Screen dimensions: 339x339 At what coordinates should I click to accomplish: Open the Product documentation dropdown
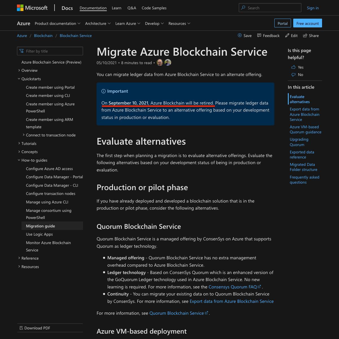click(58, 23)
